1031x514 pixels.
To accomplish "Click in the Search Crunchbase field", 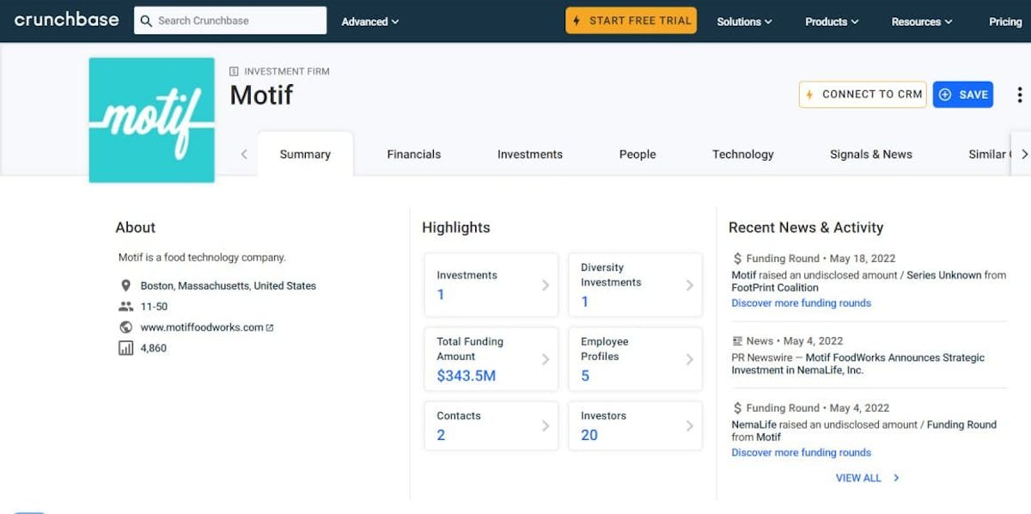I will 236,21.
